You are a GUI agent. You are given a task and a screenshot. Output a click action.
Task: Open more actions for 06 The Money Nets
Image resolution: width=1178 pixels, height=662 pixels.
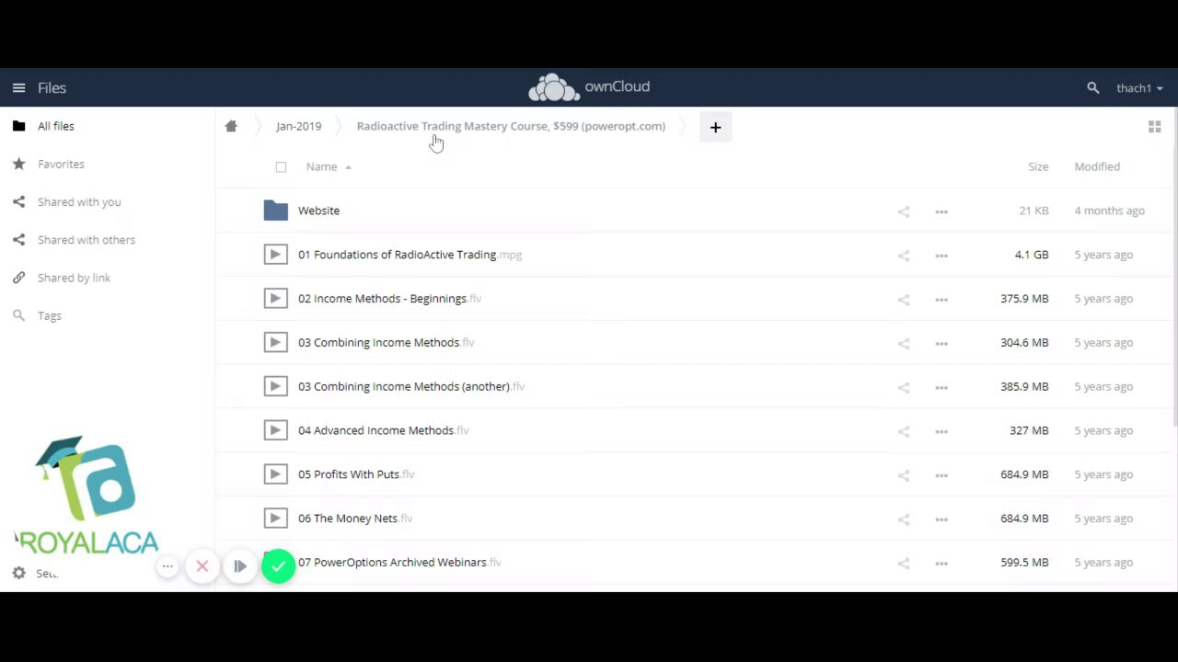click(x=941, y=519)
